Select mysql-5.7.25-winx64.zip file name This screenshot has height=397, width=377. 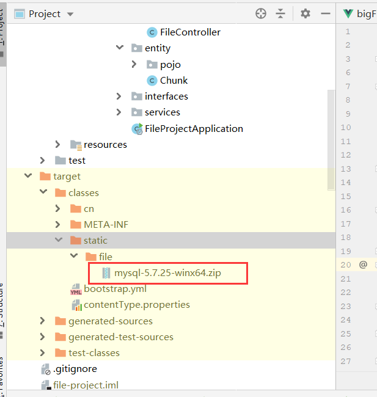click(x=167, y=273)
